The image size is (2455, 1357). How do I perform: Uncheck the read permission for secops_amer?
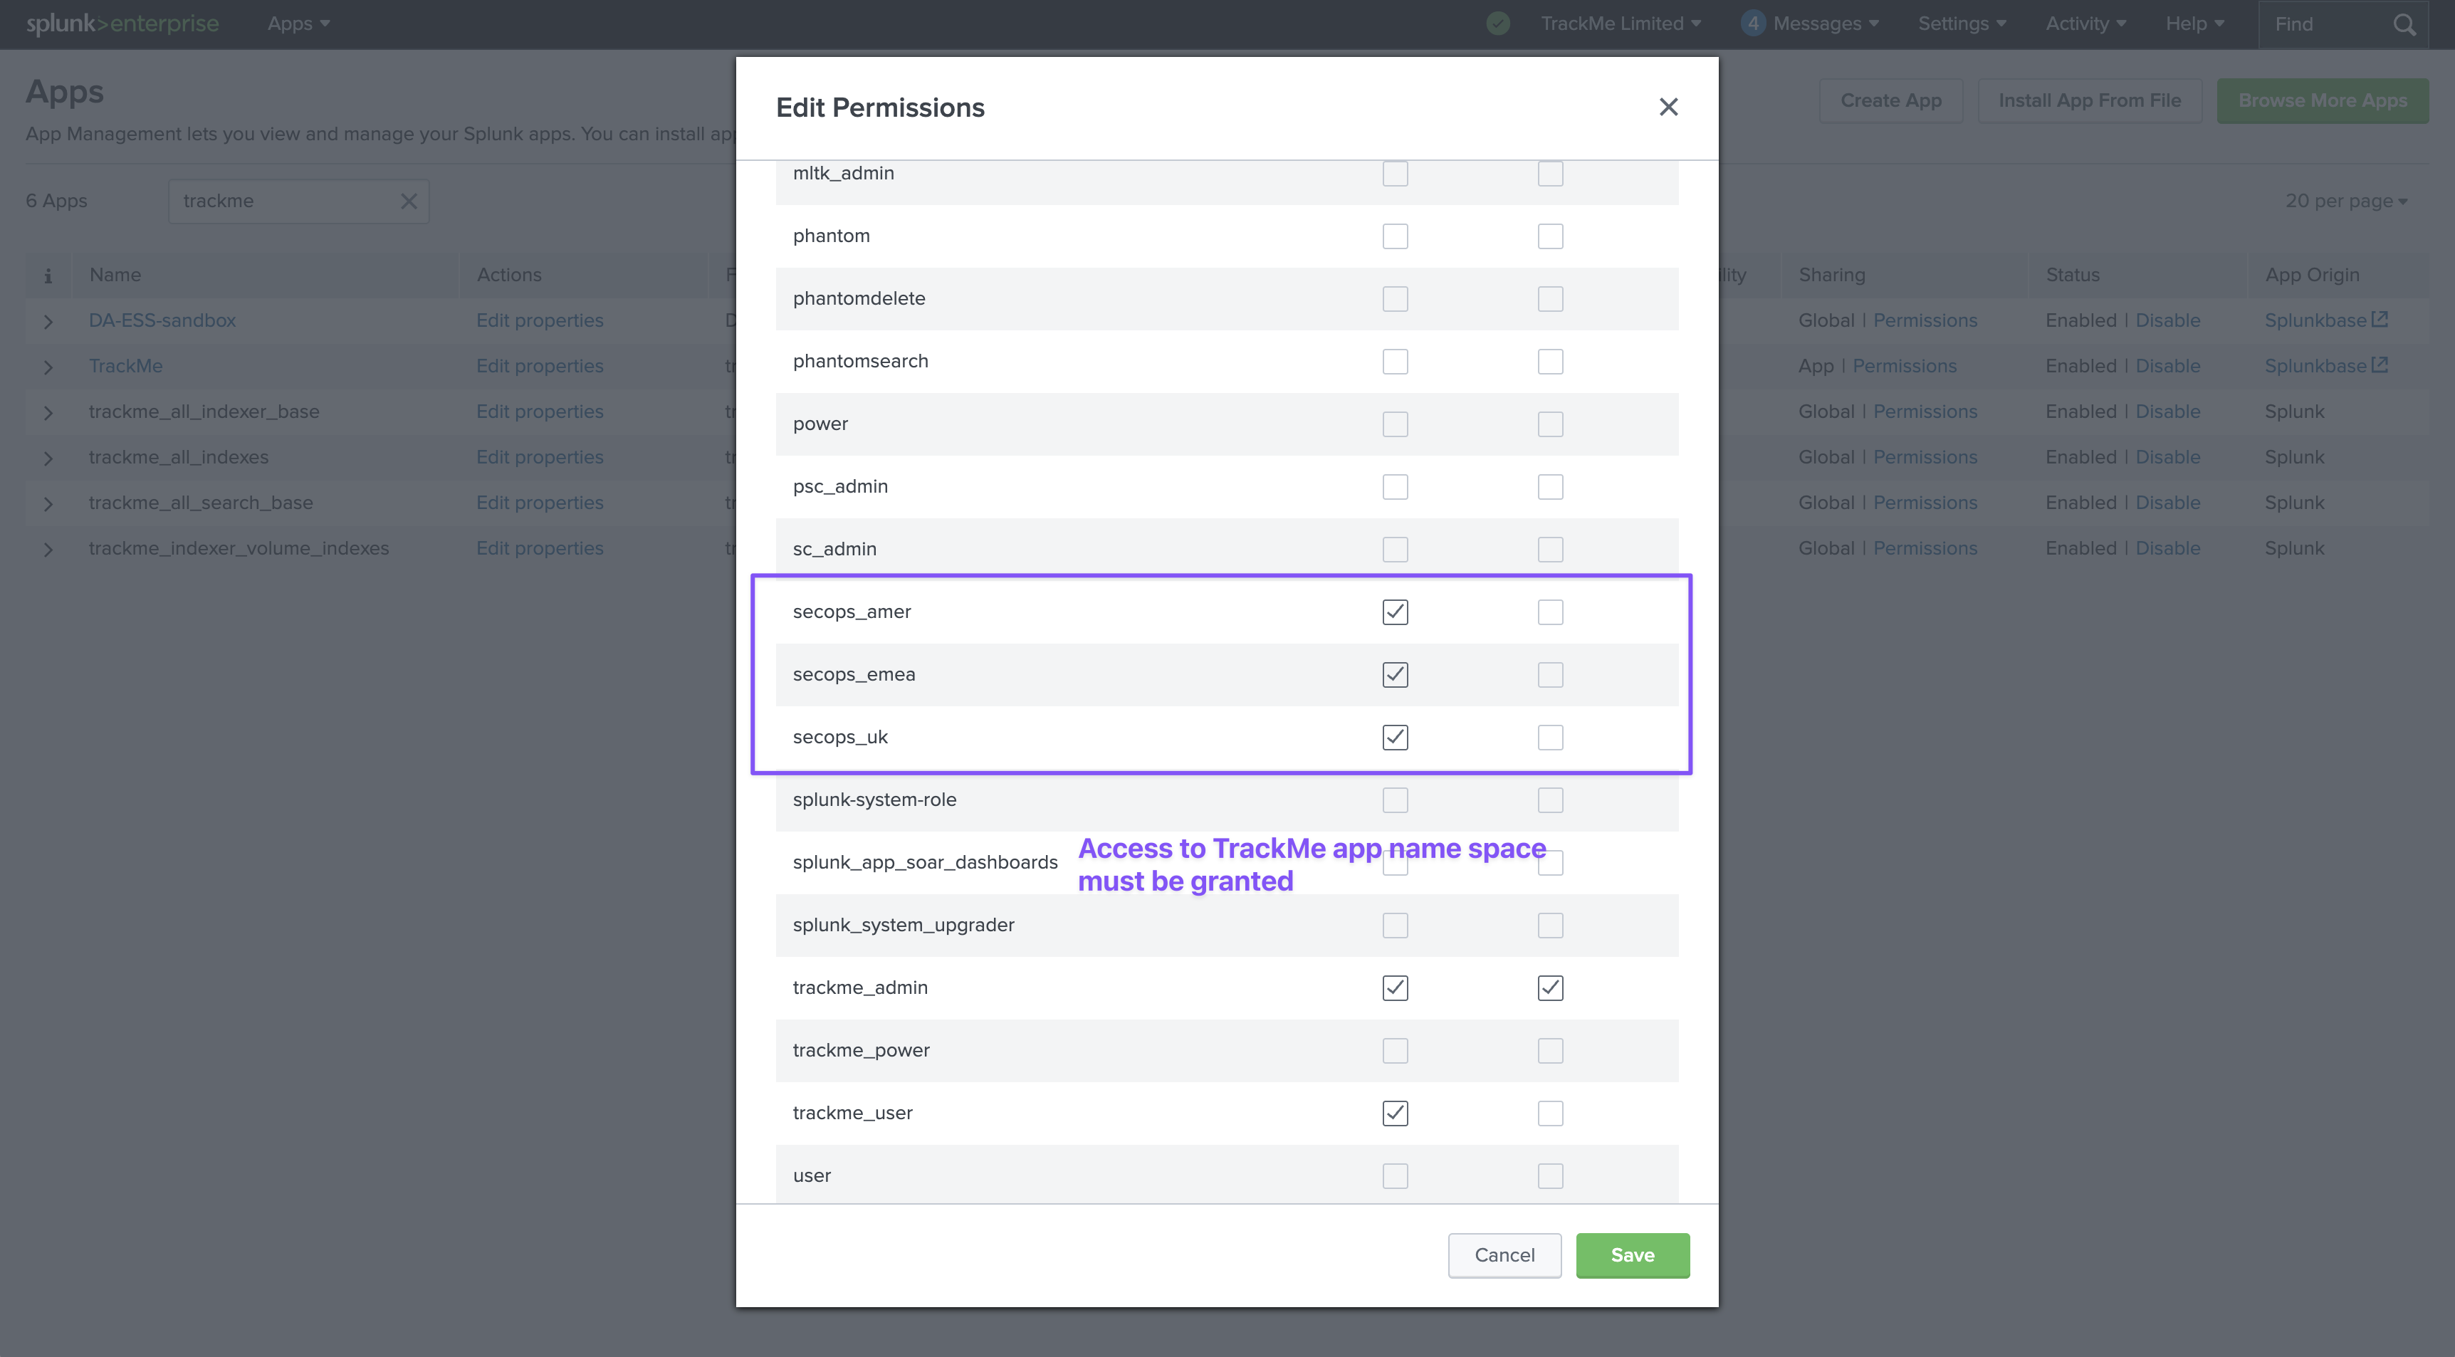[1396, 612]
